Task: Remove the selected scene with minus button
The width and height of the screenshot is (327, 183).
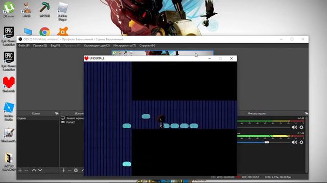Action: [x=26, y=170]
